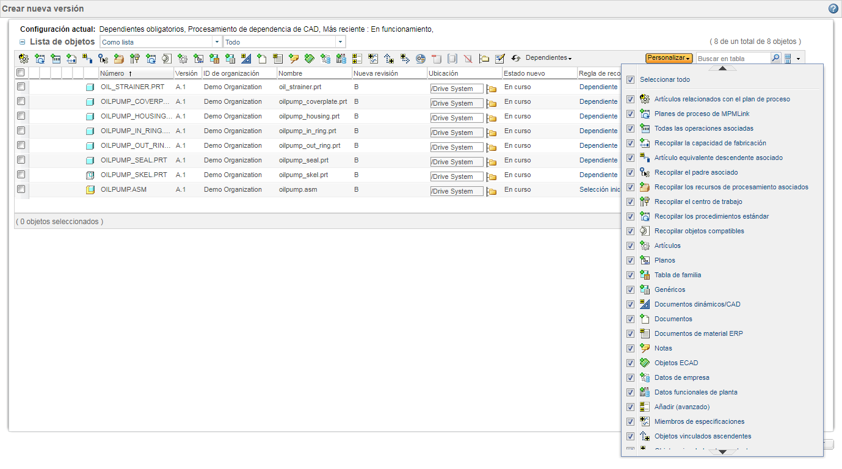Click the first toolbar icon, process plan related parts
This screenshot has height=469, width=842.
[24, 59]
